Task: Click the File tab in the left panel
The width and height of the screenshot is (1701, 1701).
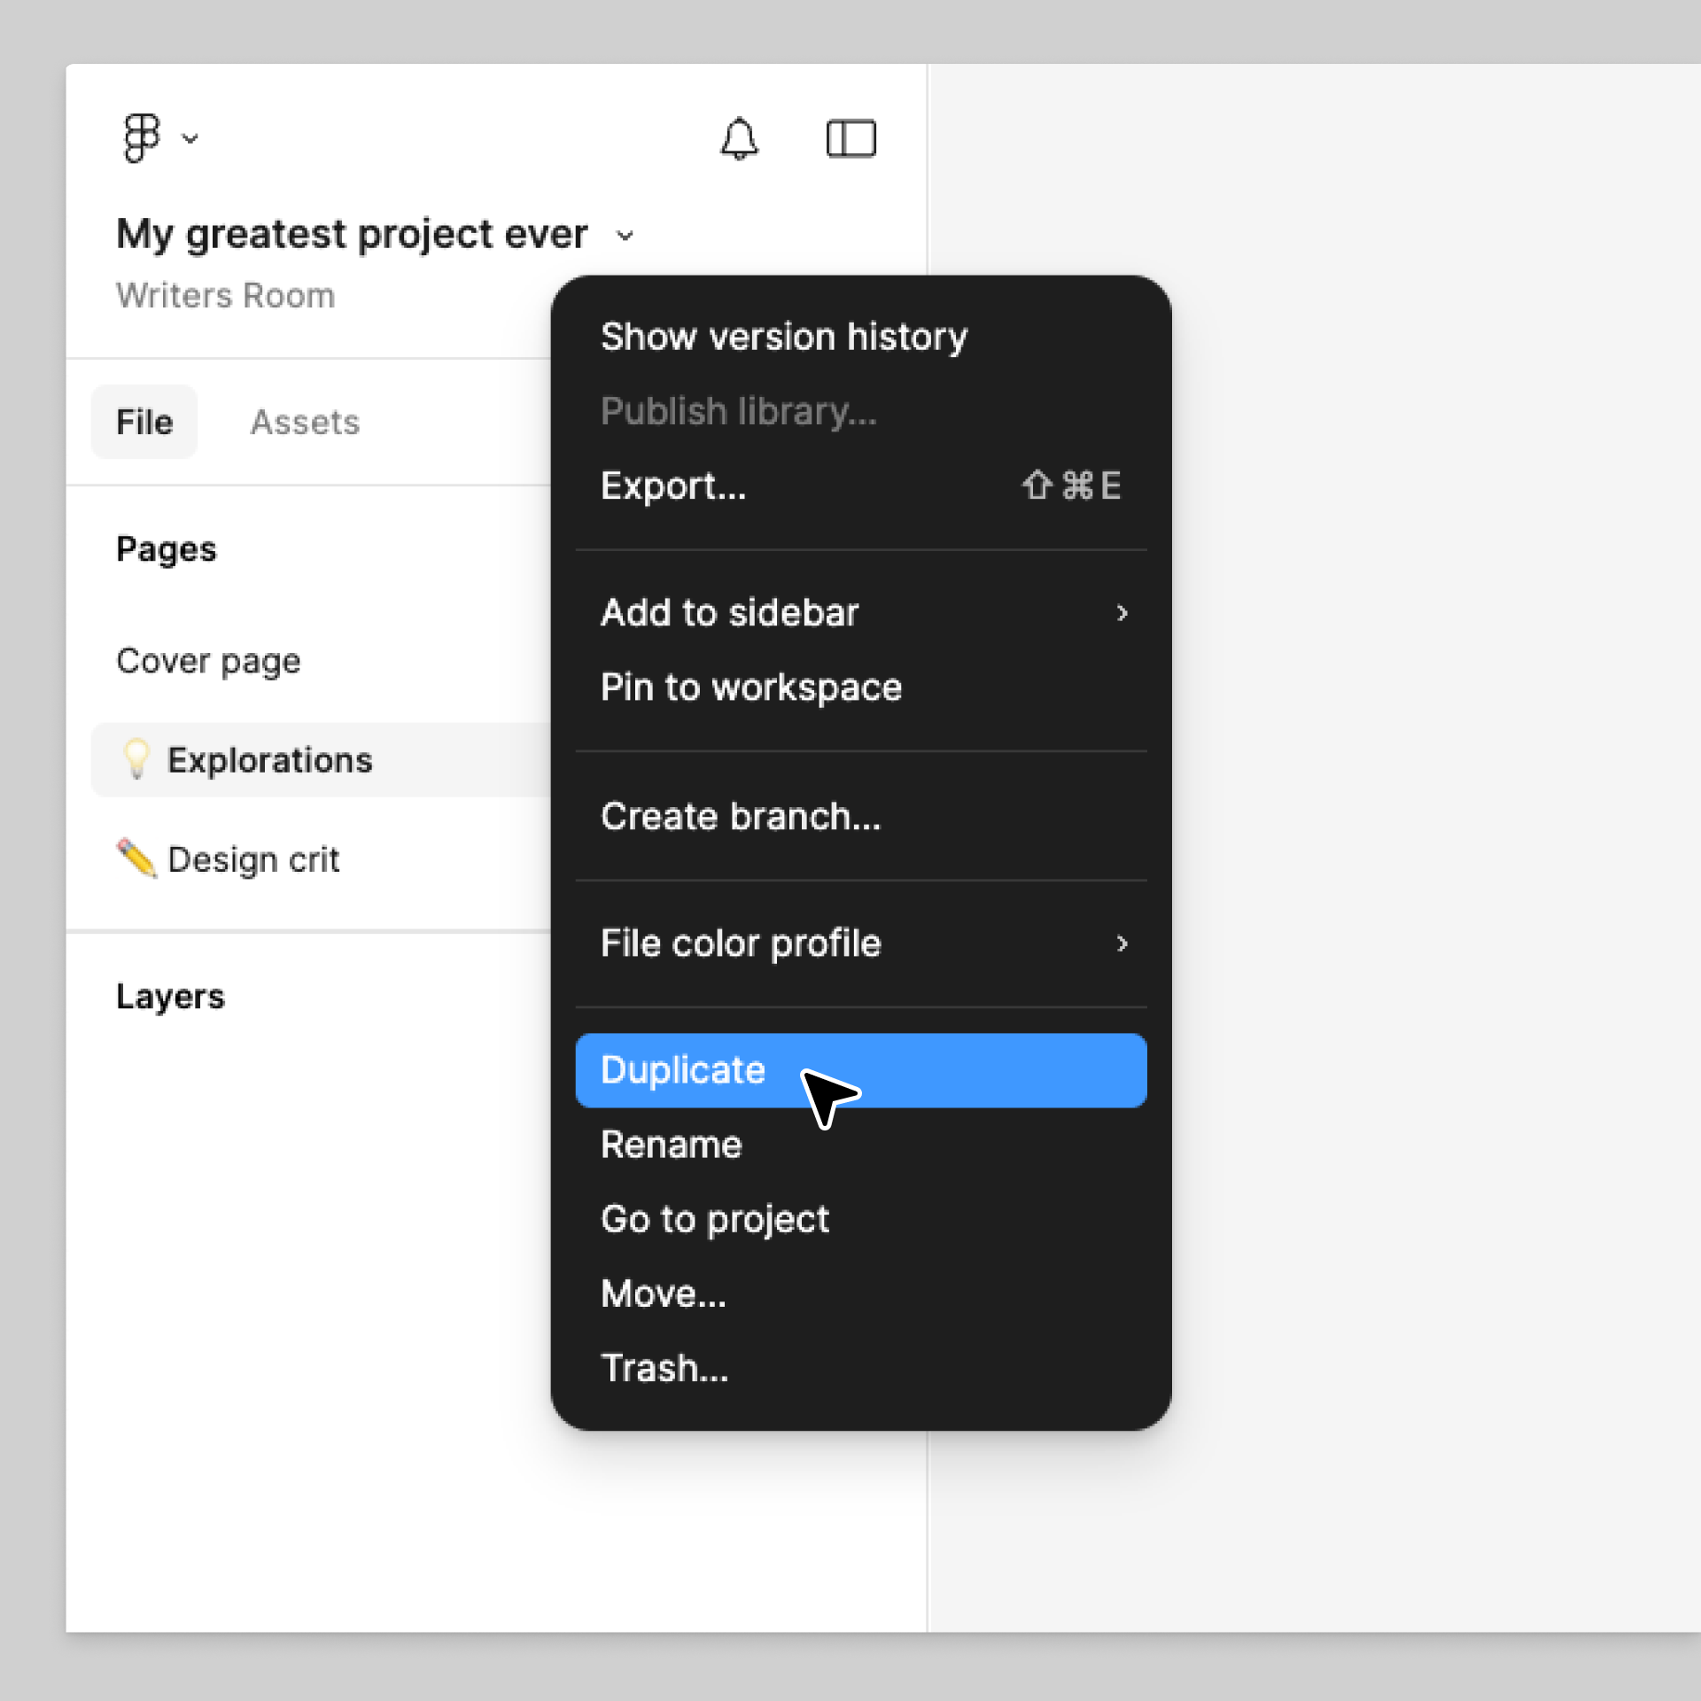Action: [x=144, y=422]
